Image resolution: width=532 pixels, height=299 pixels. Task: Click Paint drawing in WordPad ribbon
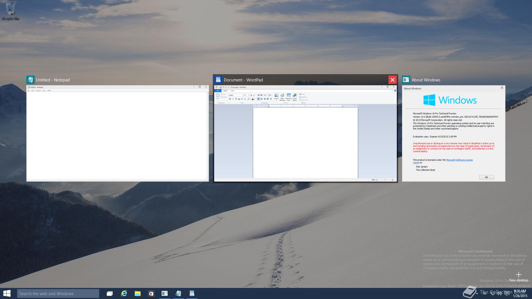click(x=282, y=97)
